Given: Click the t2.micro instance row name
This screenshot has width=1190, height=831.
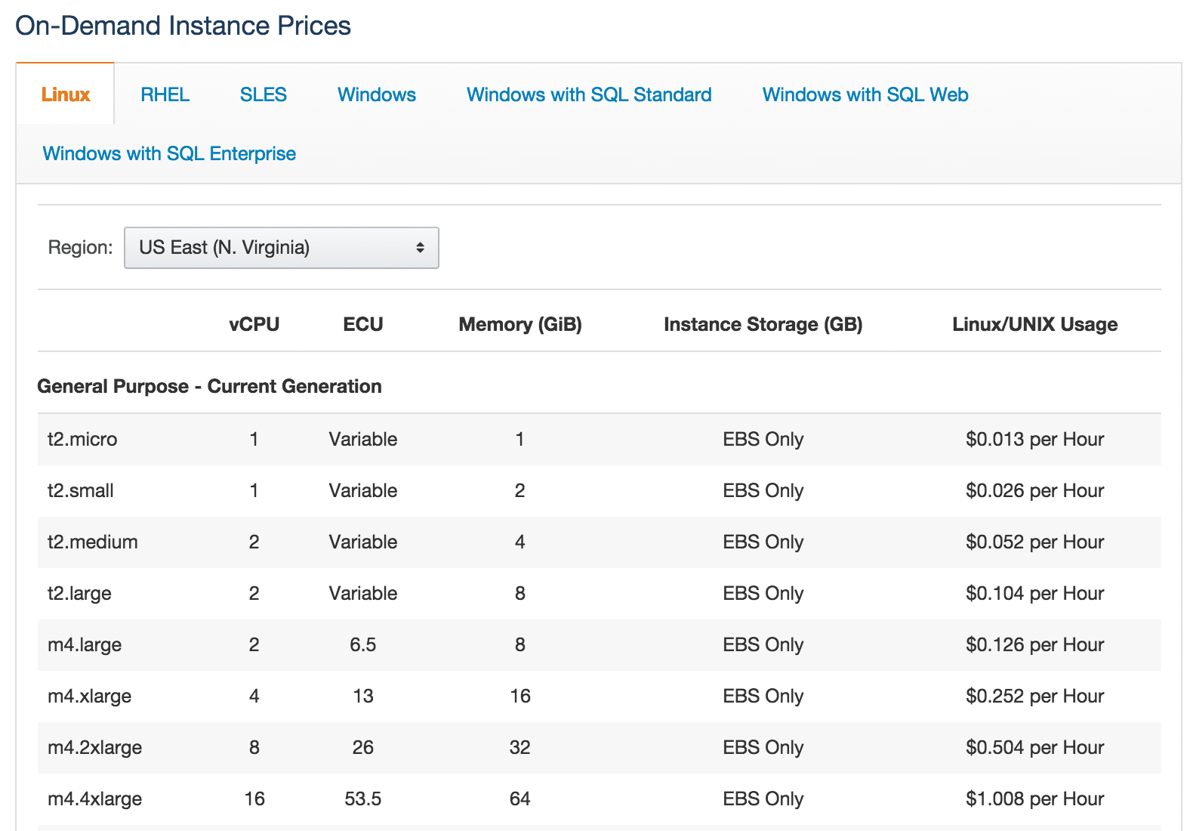Looking at the screenshot, I should click(x=82, y=439).
